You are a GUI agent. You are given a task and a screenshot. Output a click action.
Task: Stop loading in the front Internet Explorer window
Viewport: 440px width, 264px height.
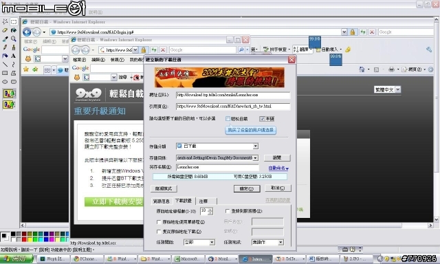[x=163, y=50]
